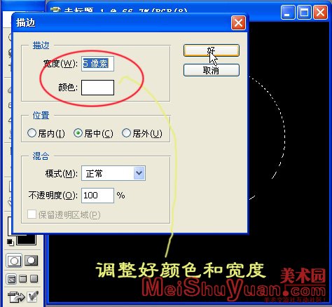Choose Full Screen Mode icon
Screen dimensions: 332x307
coord(34,278)
